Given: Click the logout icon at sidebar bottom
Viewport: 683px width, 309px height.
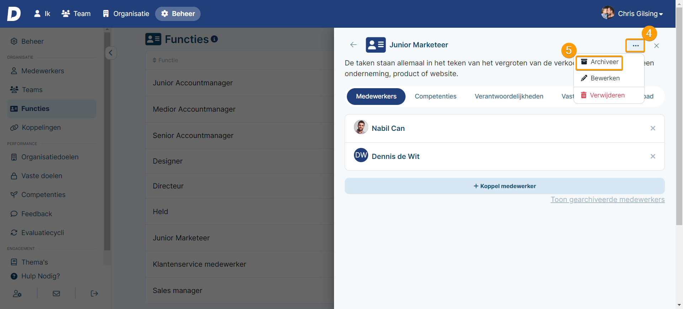Looking at the screenshot, I should (x=94, y=293).
